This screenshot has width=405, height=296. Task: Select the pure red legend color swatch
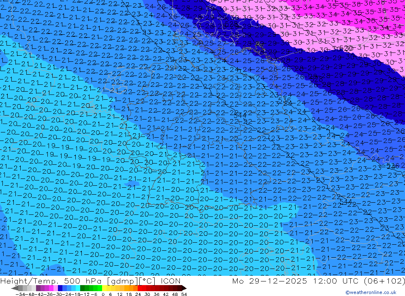tap(140, 288)
